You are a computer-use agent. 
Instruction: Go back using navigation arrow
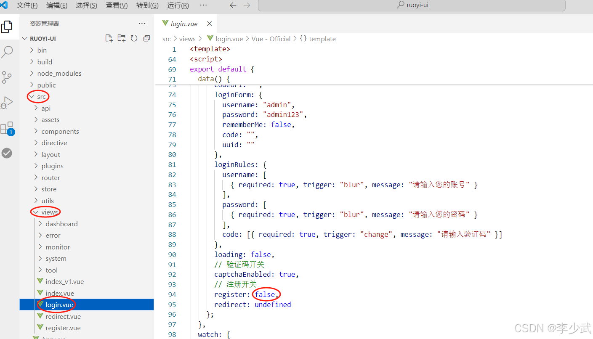point(233,5)
